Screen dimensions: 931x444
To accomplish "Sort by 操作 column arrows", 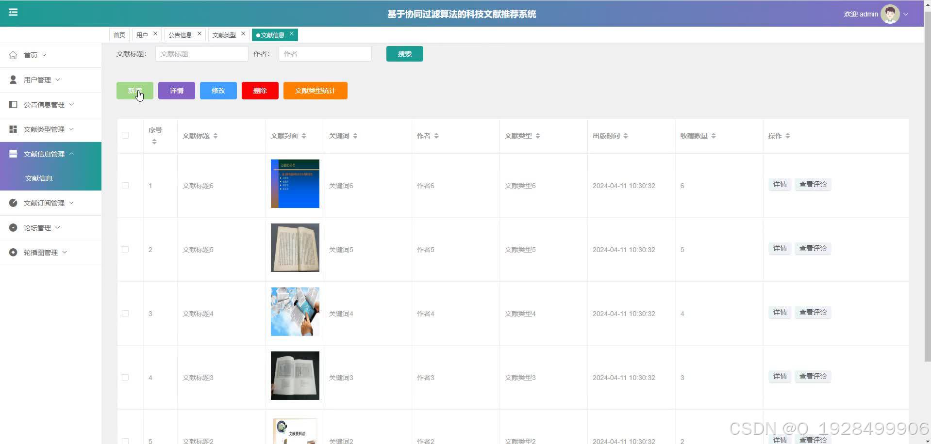I will coord(788,136).
